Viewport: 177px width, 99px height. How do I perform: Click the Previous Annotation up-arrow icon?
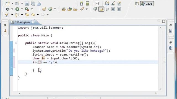17,15
